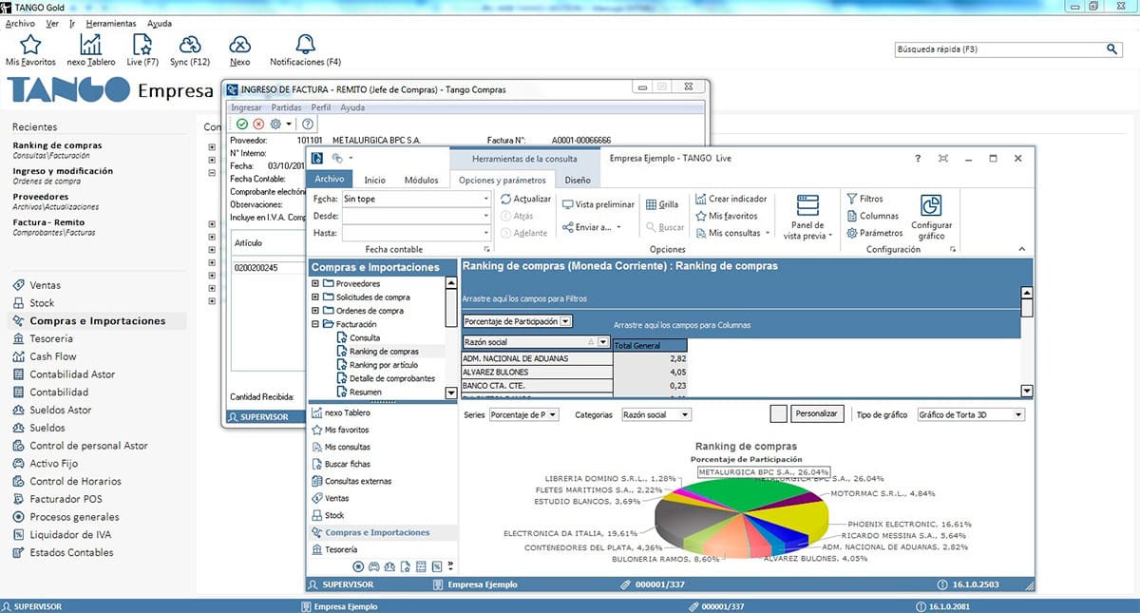This screenshot has width=1140, height=613.
Task: Select 'Detalle de comprobantes' tree item
Action: click(x=392, y=378)
